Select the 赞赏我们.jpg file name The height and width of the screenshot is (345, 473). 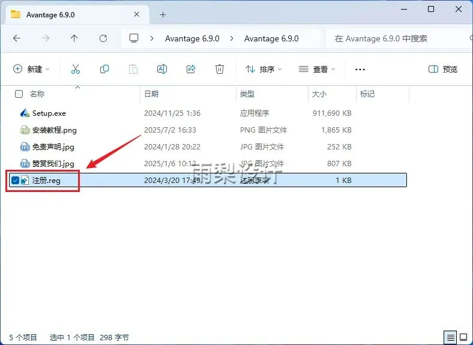tap(53, 164)
